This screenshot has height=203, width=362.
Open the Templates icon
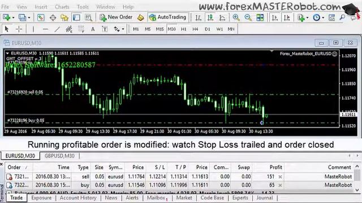332,17
